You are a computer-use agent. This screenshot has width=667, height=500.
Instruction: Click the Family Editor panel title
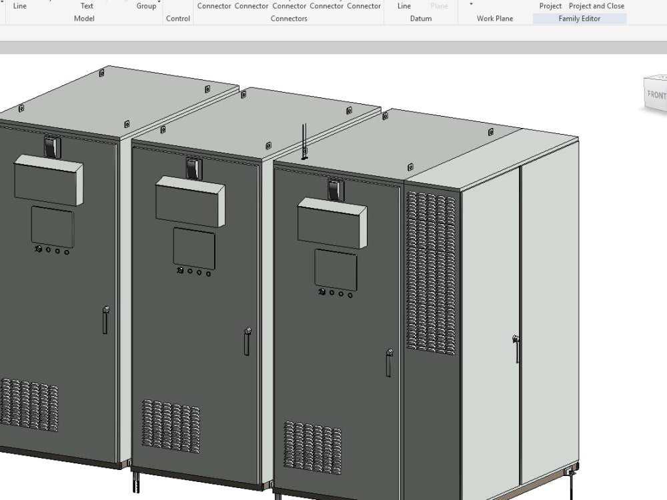(580, 18)
